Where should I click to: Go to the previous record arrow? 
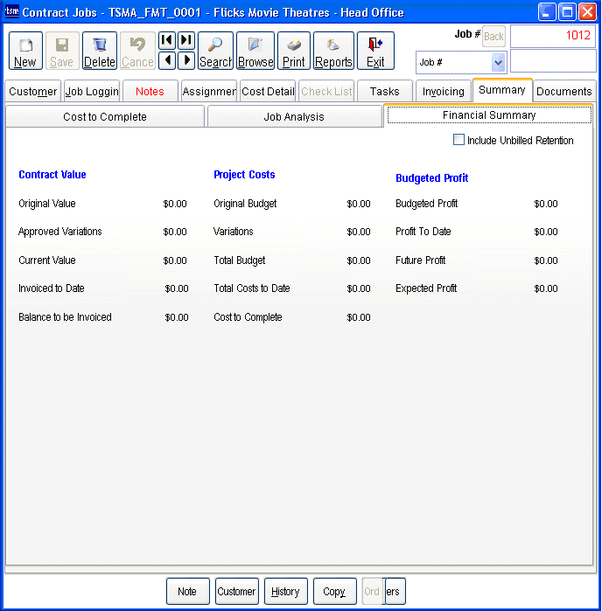coord(166,60)
